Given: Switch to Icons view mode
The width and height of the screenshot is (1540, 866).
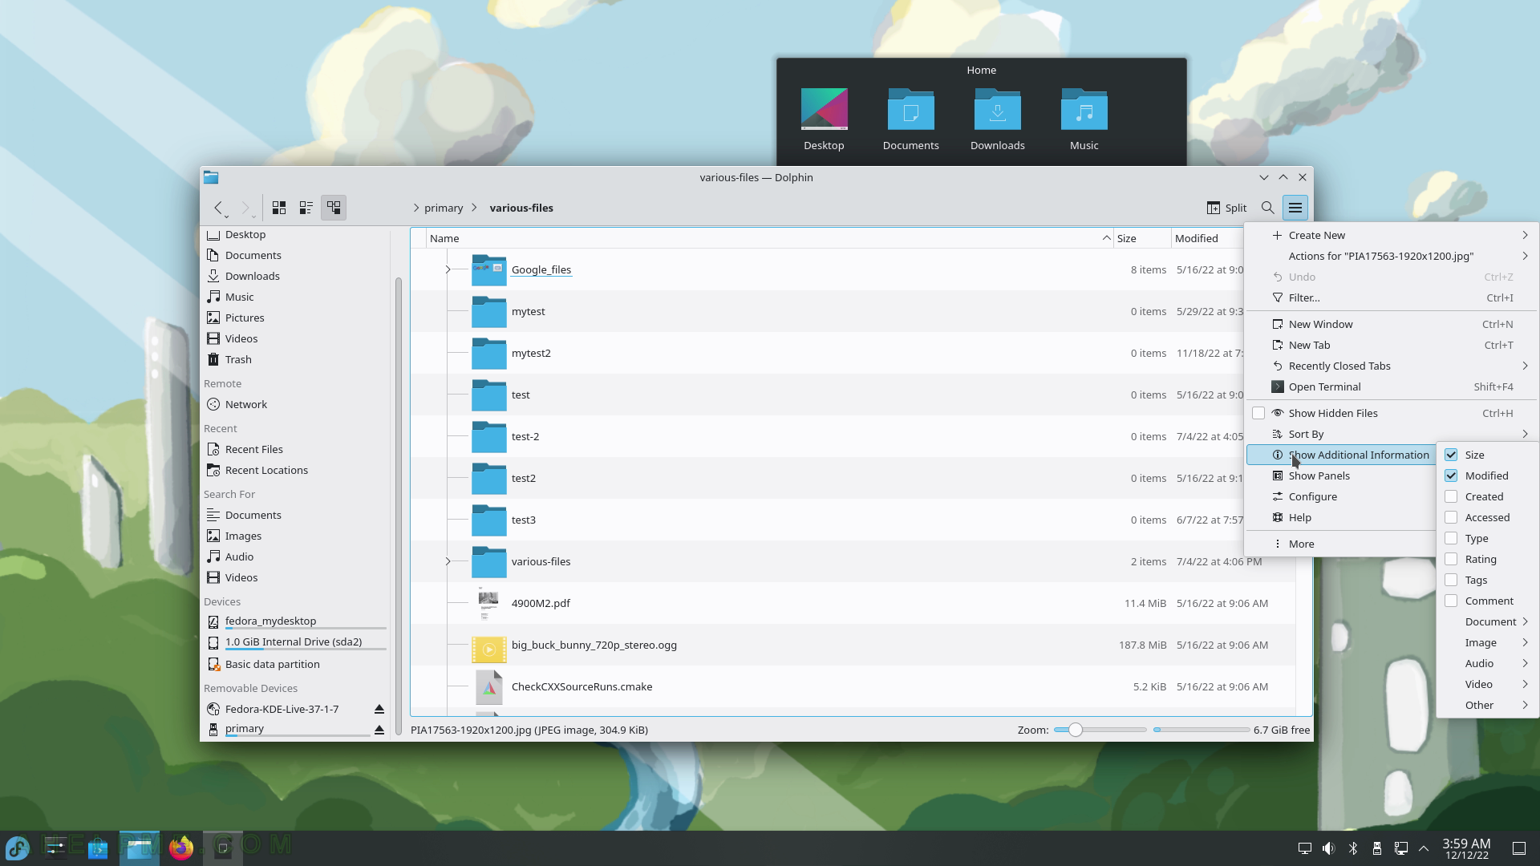Looking at the screenshot, I should [x=279, y=208].
